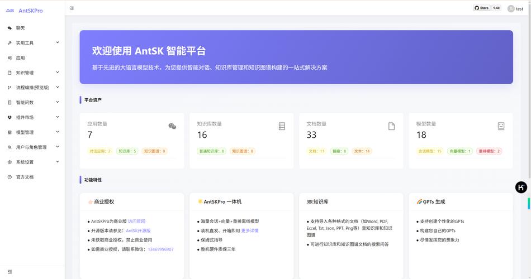The image size is (531, 279).
Task: Click the 对话应用: 2 tag
Action: (x=100, y=151)
